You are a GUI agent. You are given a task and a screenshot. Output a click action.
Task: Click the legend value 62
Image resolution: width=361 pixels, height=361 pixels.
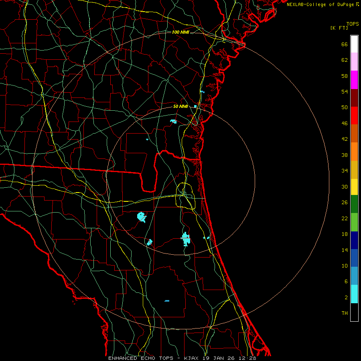click(x=345, y=60)
